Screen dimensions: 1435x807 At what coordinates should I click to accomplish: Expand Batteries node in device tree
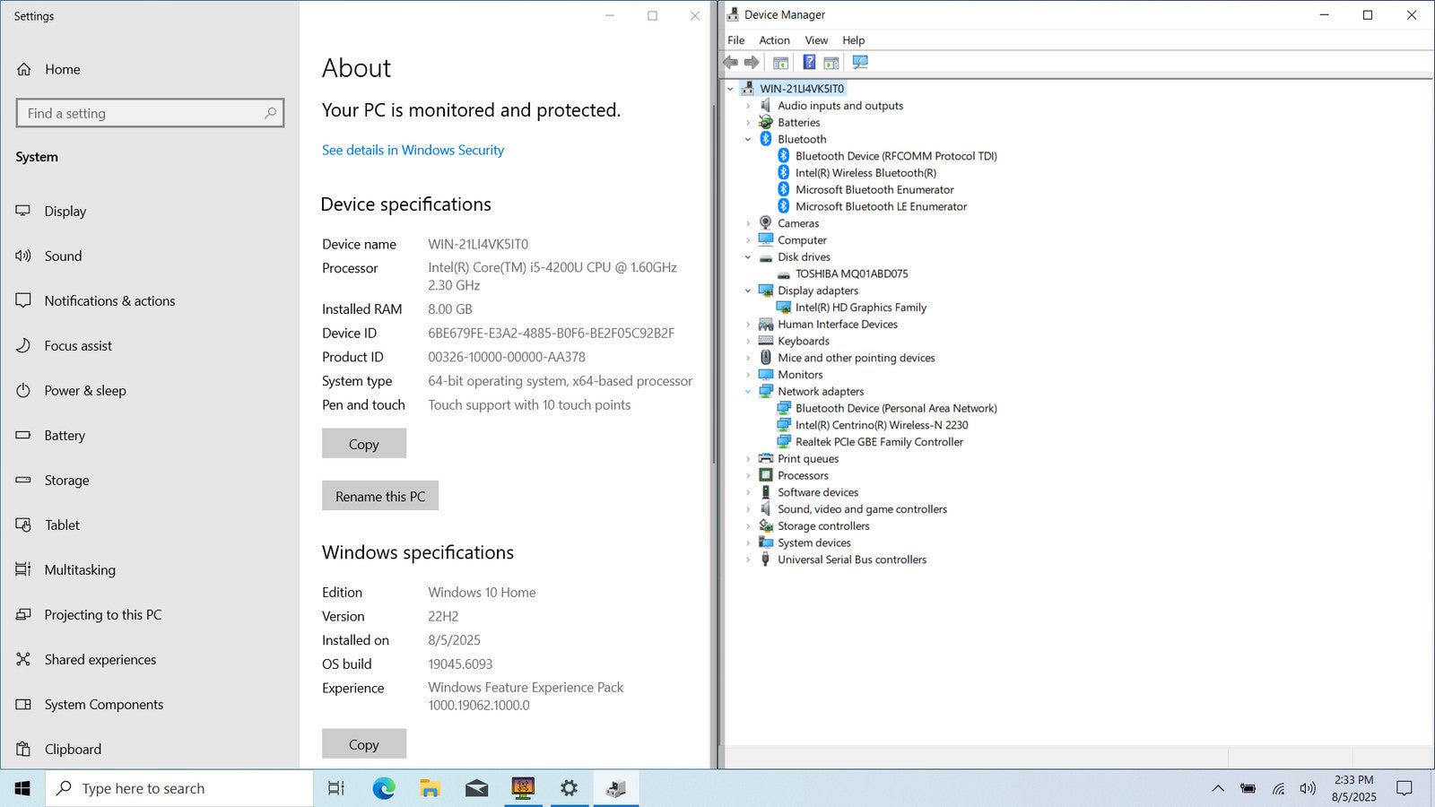click(x=748, y=123)
